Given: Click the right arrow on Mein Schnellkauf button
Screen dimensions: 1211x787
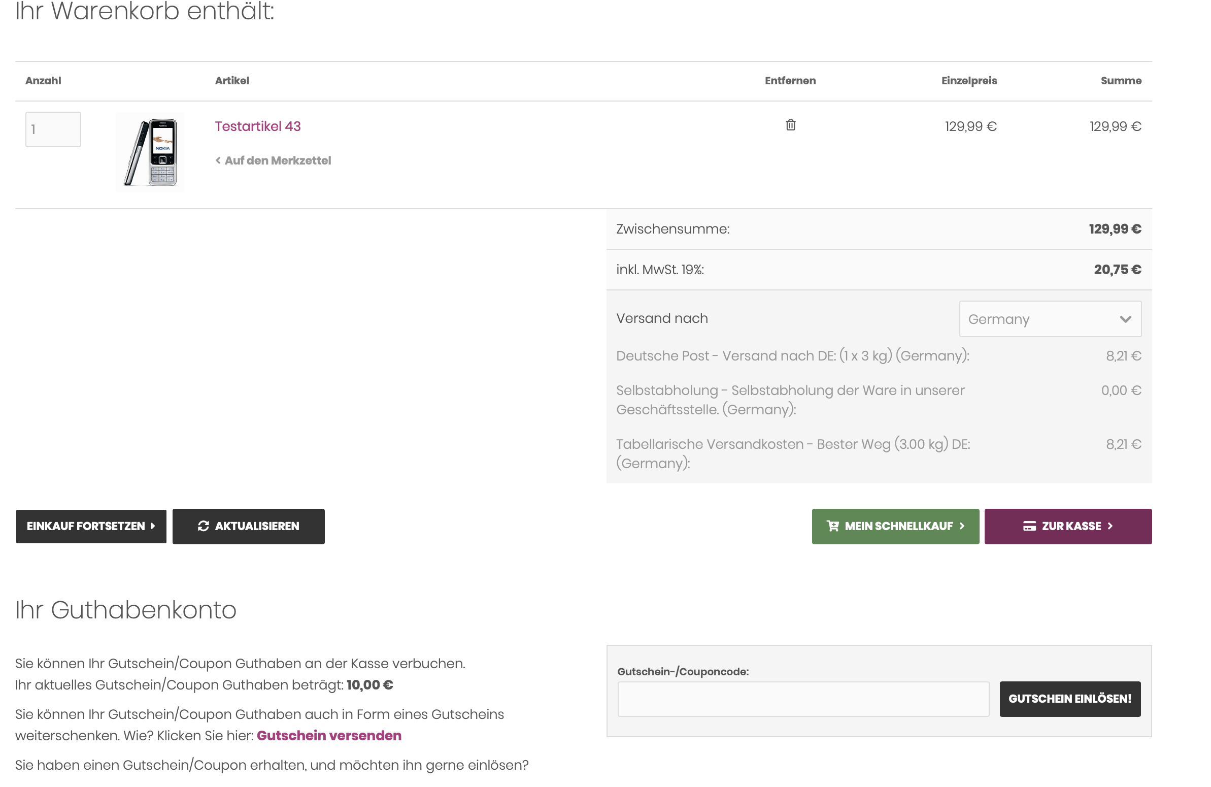Looking at the screenshot, I should [962, 526].
